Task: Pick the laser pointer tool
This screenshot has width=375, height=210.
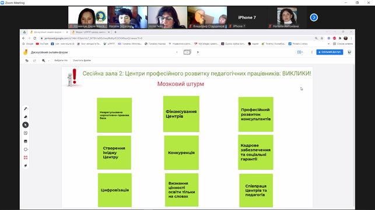Action: [26, 166]
